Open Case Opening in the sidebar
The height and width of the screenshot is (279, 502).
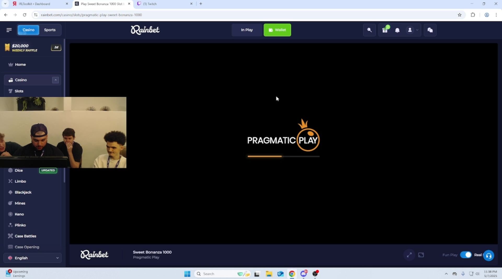(27, 247)
